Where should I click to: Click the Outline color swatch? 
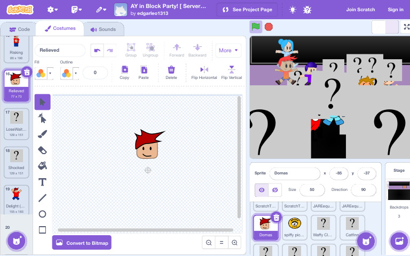point(66,73)
